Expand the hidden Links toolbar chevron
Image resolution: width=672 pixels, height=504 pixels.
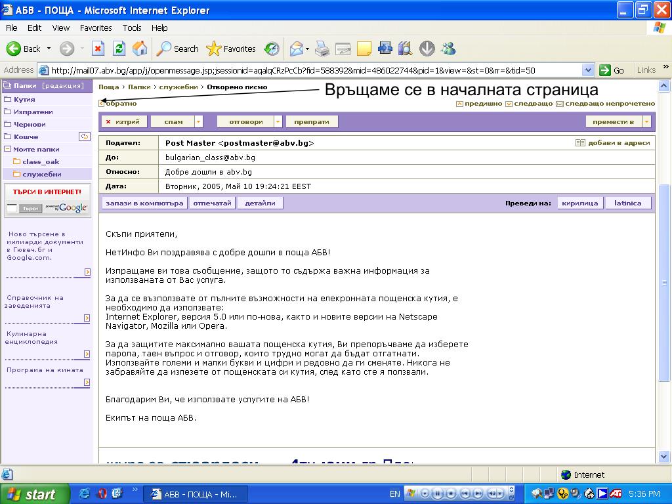click(x=665, y=67)
